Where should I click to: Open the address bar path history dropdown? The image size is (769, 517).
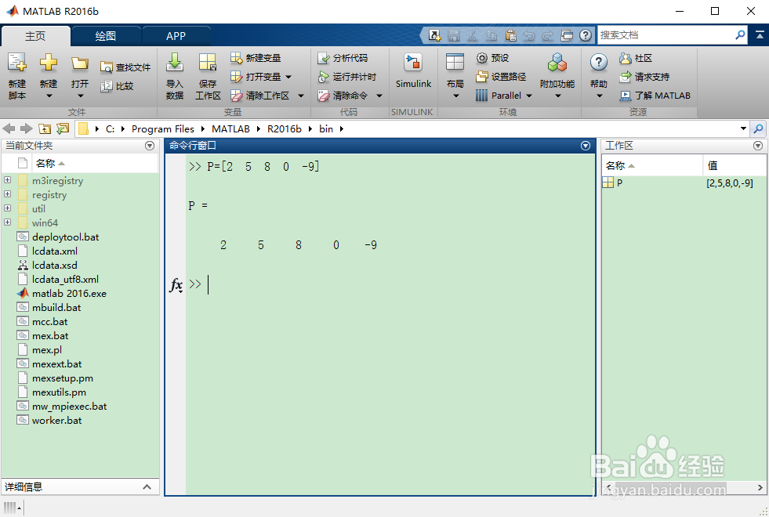[x=743, y=129]
